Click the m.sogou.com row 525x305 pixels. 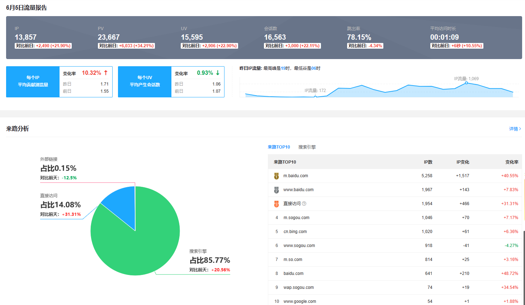[395, 218]
